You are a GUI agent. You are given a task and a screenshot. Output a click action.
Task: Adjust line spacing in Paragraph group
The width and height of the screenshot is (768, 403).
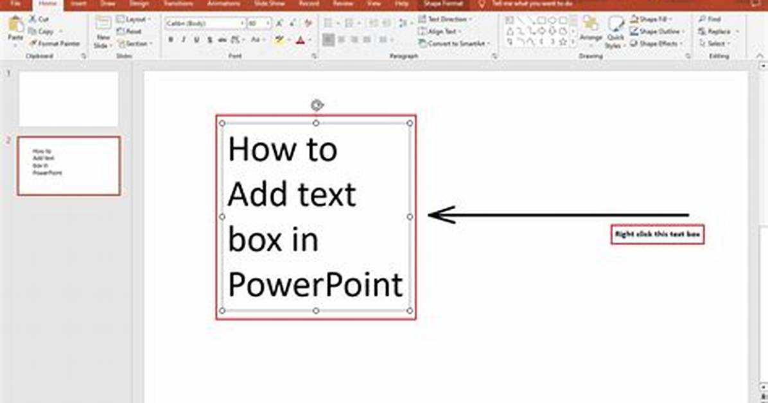click(404, 23)
